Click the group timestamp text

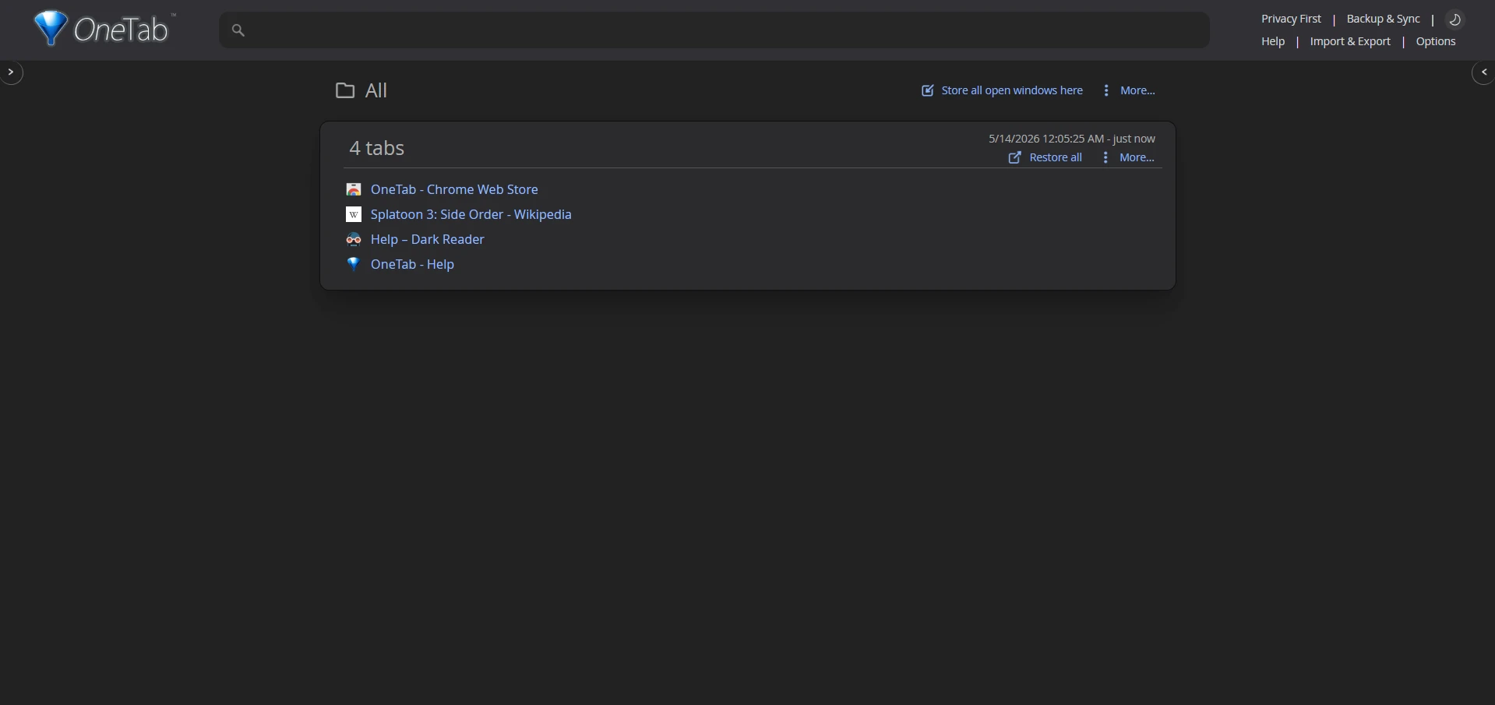pos(1072,139)
